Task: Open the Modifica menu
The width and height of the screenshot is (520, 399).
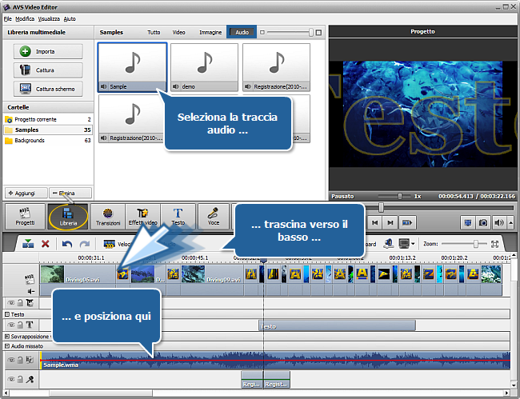Action: 25,18
